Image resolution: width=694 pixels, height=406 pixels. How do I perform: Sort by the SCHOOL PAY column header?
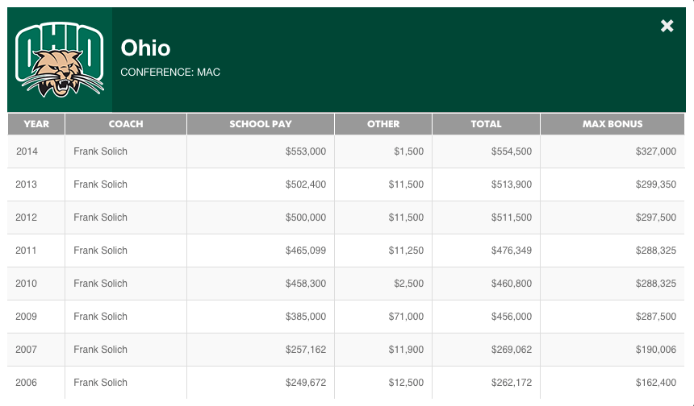coord(260,124)
